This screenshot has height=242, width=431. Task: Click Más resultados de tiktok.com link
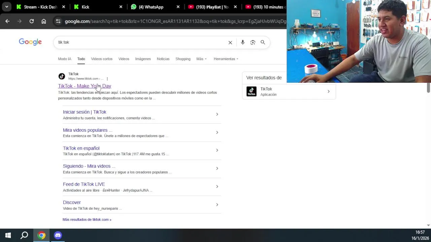pyautogui.click(x=87, y=219)
